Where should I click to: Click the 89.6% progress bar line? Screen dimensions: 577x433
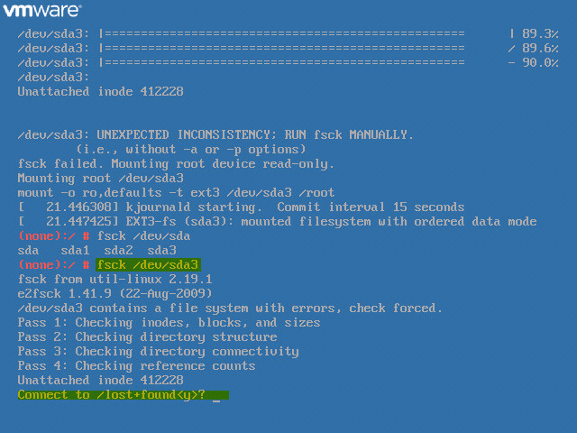click(x=288, y=49)
